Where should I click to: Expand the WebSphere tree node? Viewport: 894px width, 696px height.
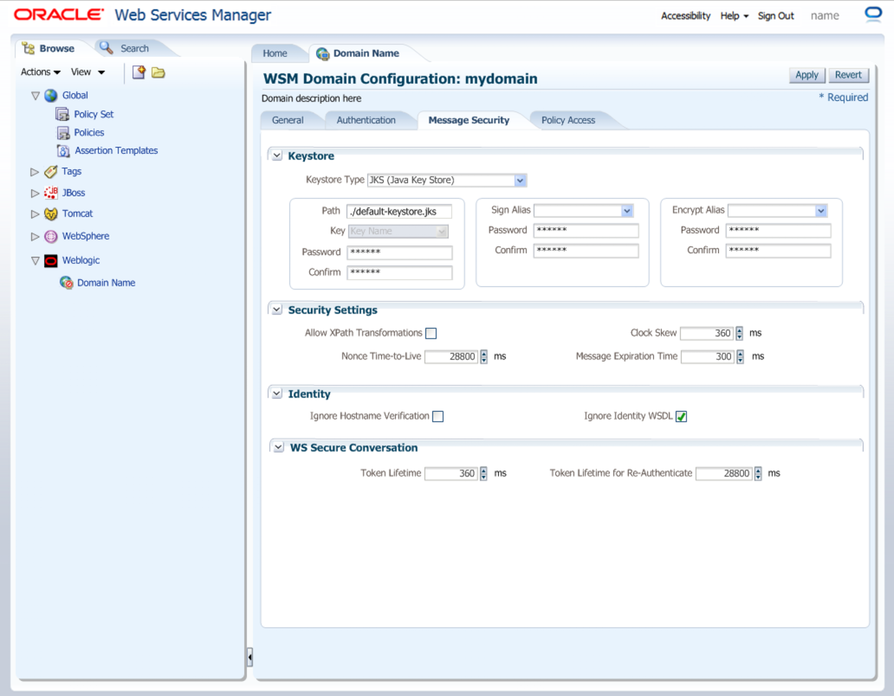point(35,237)
